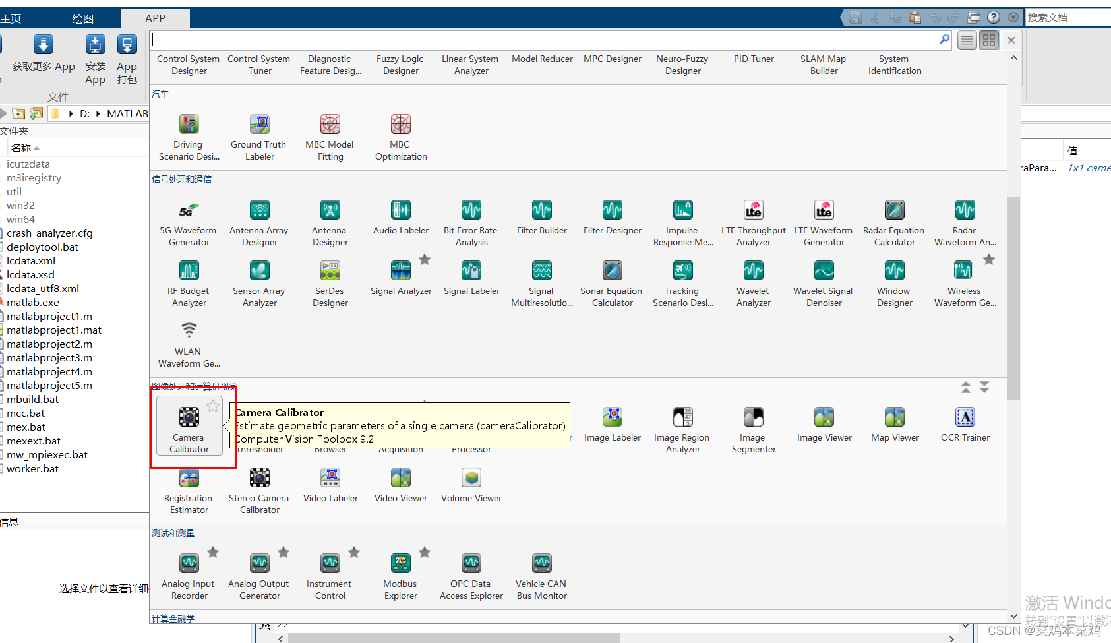Click 获取更多 App button

[44, 54]
